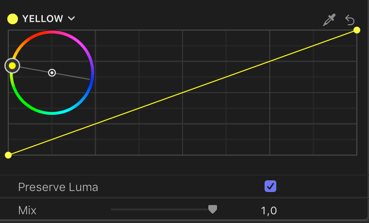Toggle the Preserve Luma checkbox

tap(270, 186)
